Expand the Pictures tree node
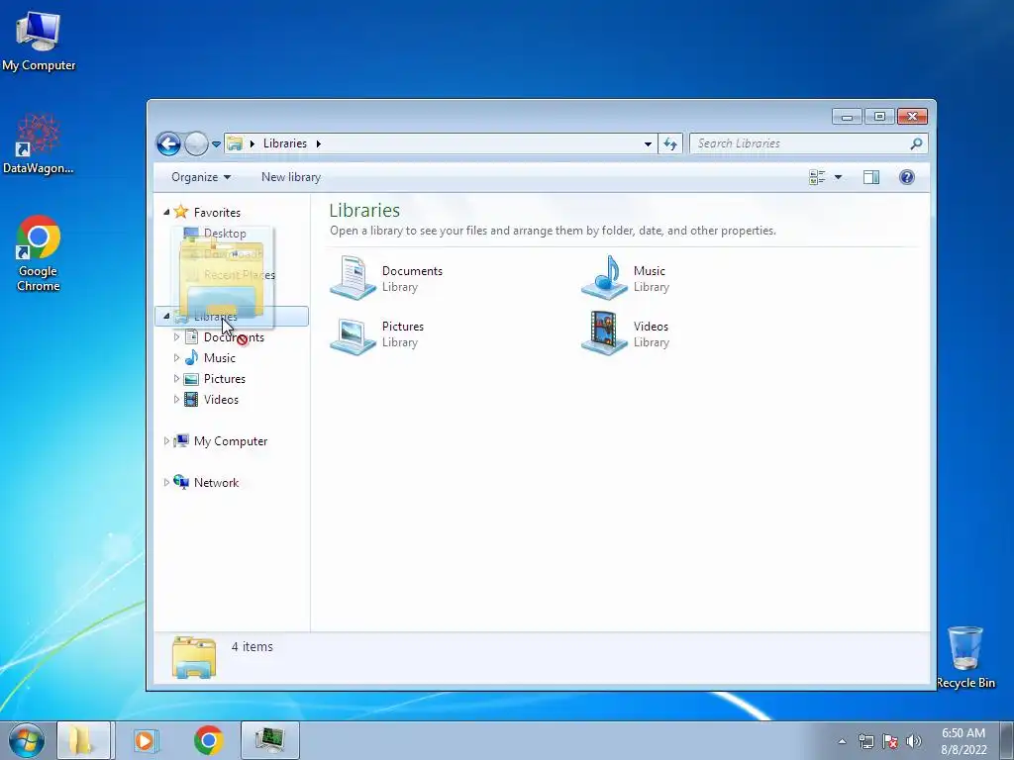This screenshot has width=1014, height=760. (176, 379)
